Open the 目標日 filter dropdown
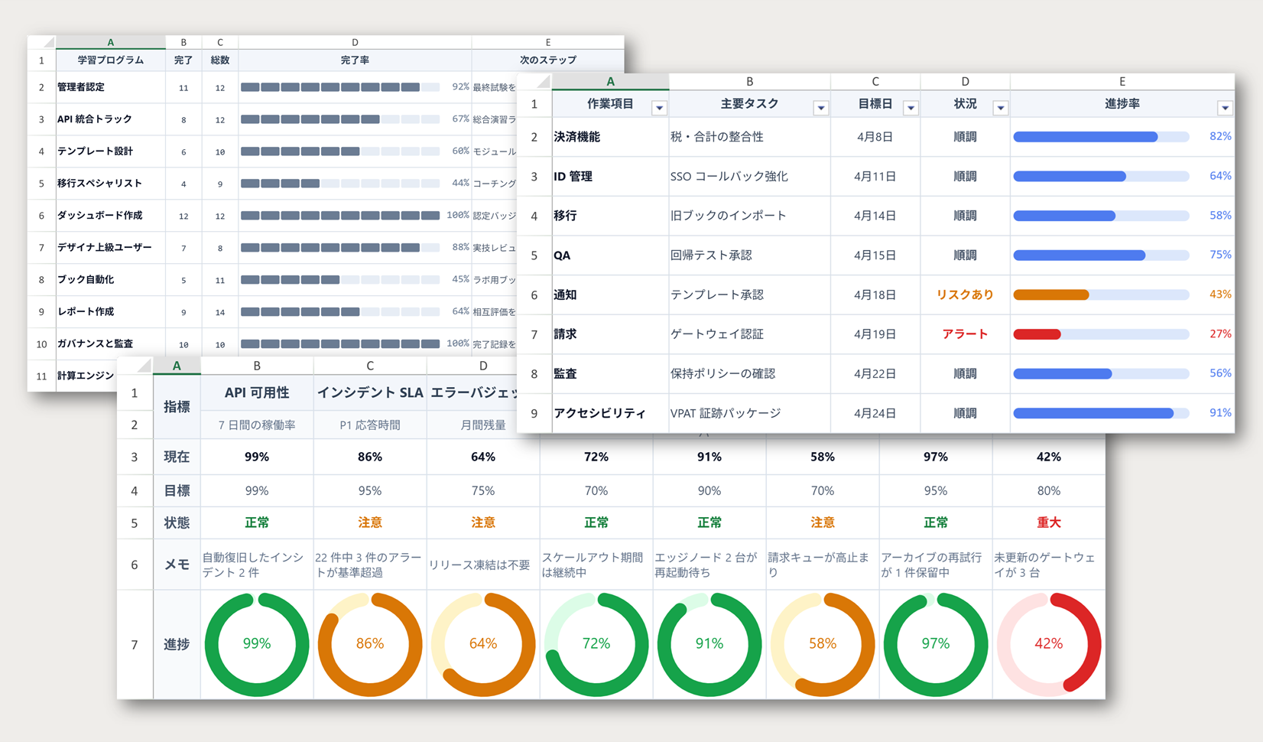Screen dimensions: 1263x742 coord(911,109)
